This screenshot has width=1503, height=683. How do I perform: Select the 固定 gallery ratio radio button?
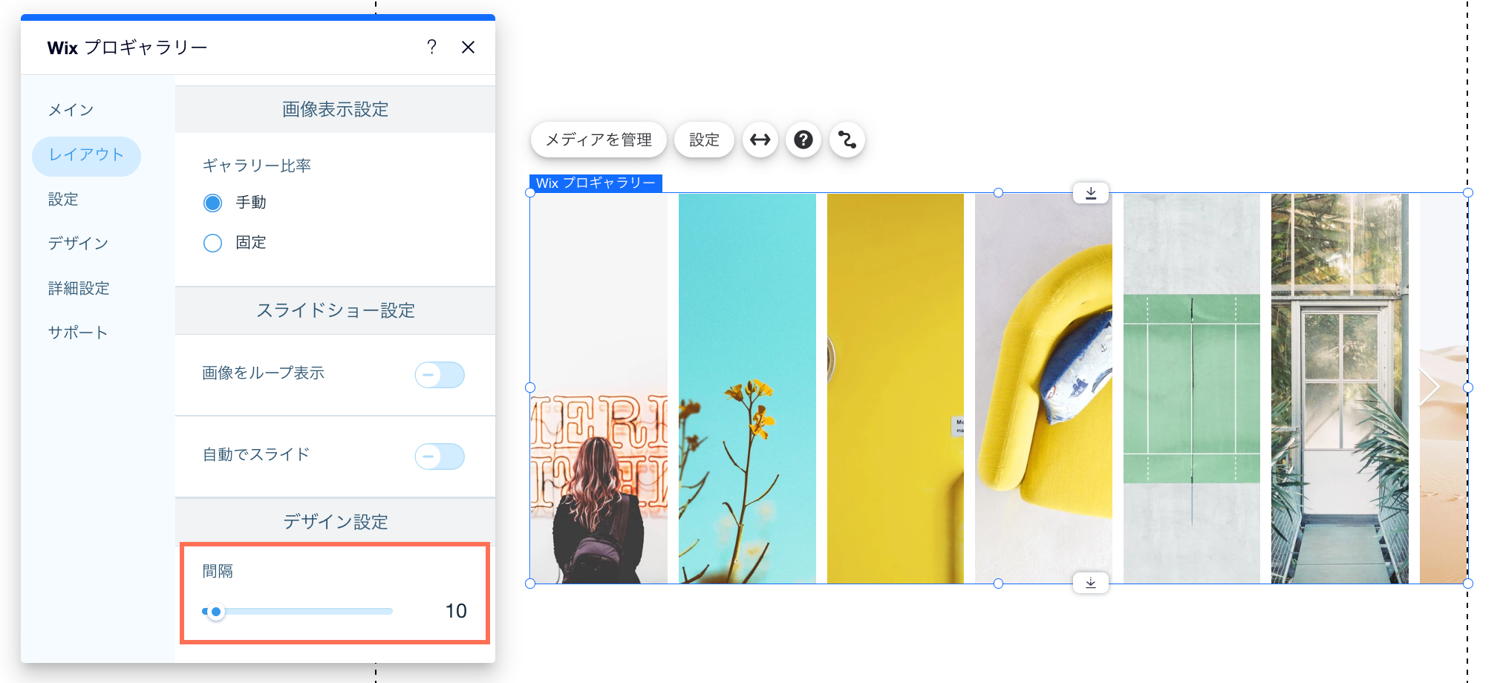pos(212,243)
